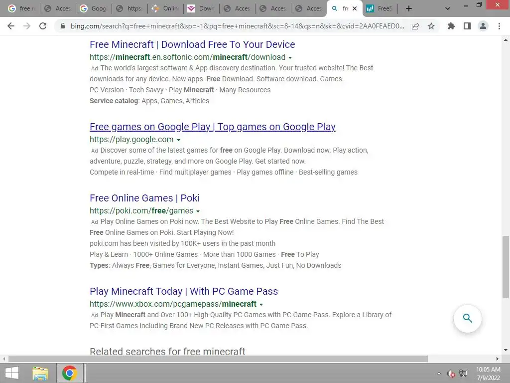The width and height of the screenshot is (510, 383).
Task: Show hidden system tray icons
Action: [439, 374]
